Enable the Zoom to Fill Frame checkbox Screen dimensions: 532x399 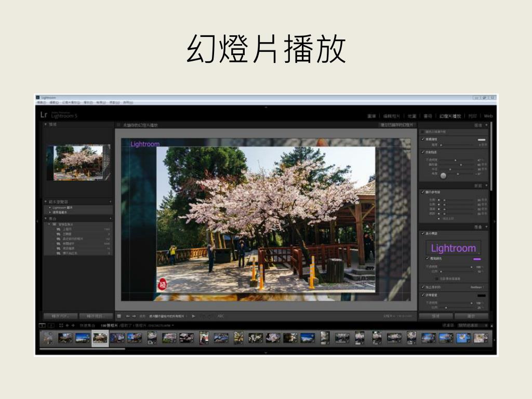422,131
